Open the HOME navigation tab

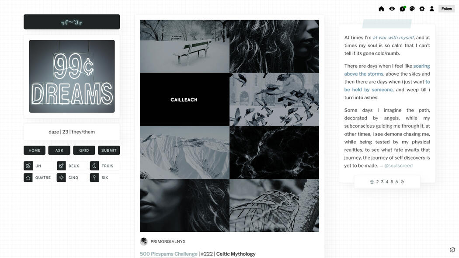click(x=35, y=150)
